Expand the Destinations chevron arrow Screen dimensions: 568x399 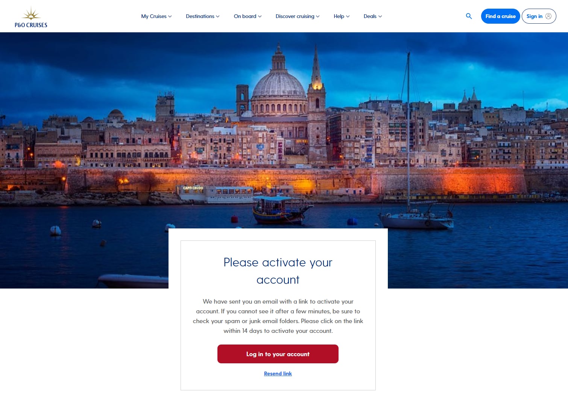point(218,17)
